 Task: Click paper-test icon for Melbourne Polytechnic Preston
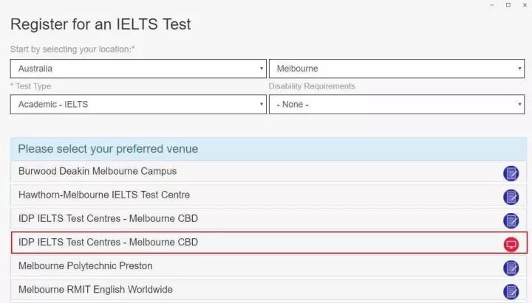(511, 268)
